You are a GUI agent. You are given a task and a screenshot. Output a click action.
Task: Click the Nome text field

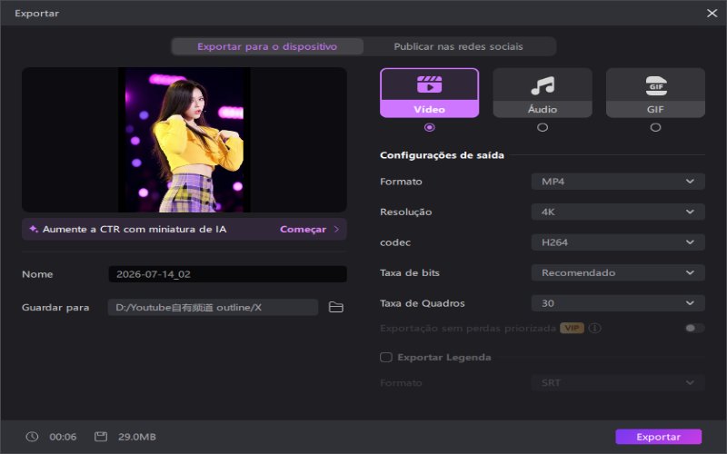coord(228,274)
